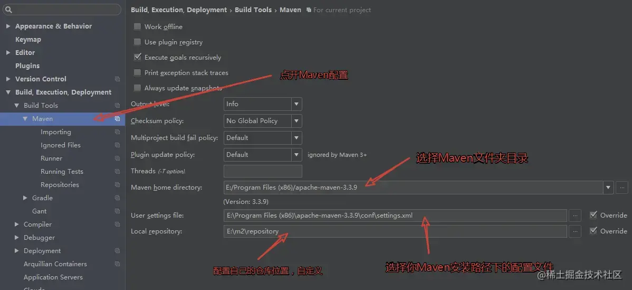Open the Keymap settings page
Screen dimensions: 632x290
[x=28, y=40]
